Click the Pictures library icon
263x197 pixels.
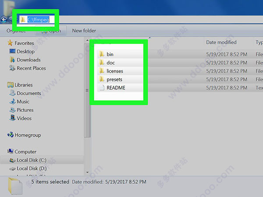(12, 110)
